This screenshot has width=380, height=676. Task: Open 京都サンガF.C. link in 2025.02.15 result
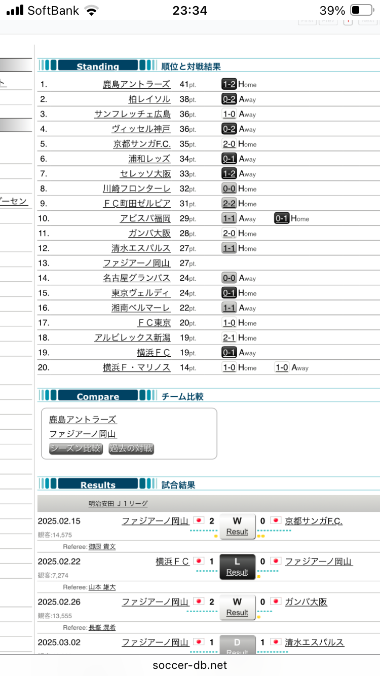click(314, 521)
